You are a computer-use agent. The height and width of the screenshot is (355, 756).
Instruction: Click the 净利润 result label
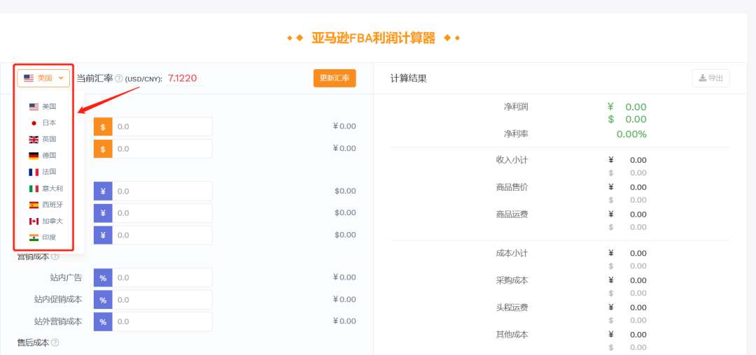[x=515, y=107]
